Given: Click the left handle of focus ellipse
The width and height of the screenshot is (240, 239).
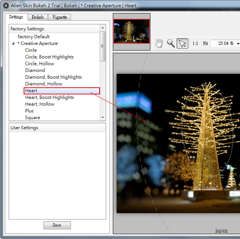Looking at the screenshot, I should coord(182,133).
